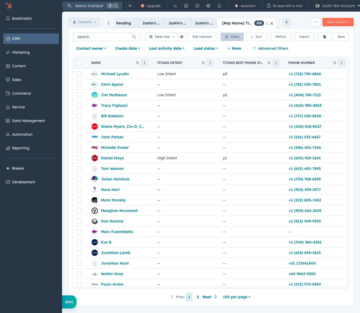
Task: Open the marketplace storefront icon
Action: (186, 6)
